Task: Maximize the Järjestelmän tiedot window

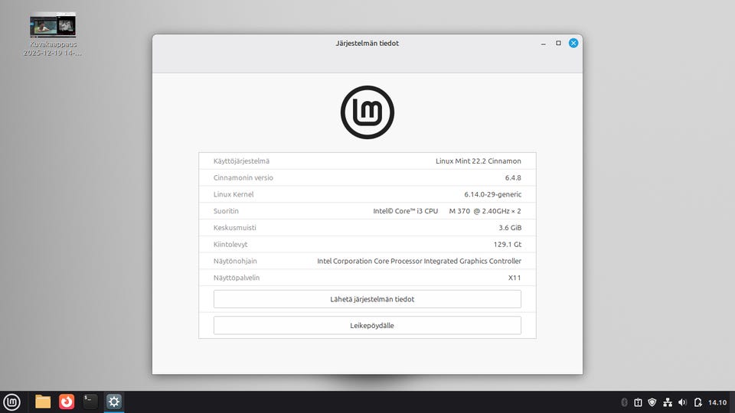Action: [x=558, y=43]
